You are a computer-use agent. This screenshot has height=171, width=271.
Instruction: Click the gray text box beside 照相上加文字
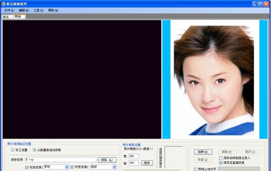coord(239,169)
